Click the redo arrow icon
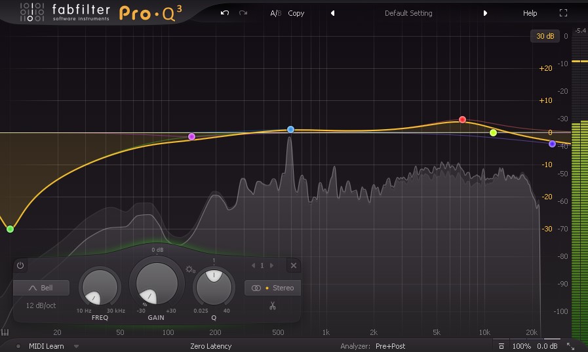Viewport: 588px width, 352px height. [243, 13]
